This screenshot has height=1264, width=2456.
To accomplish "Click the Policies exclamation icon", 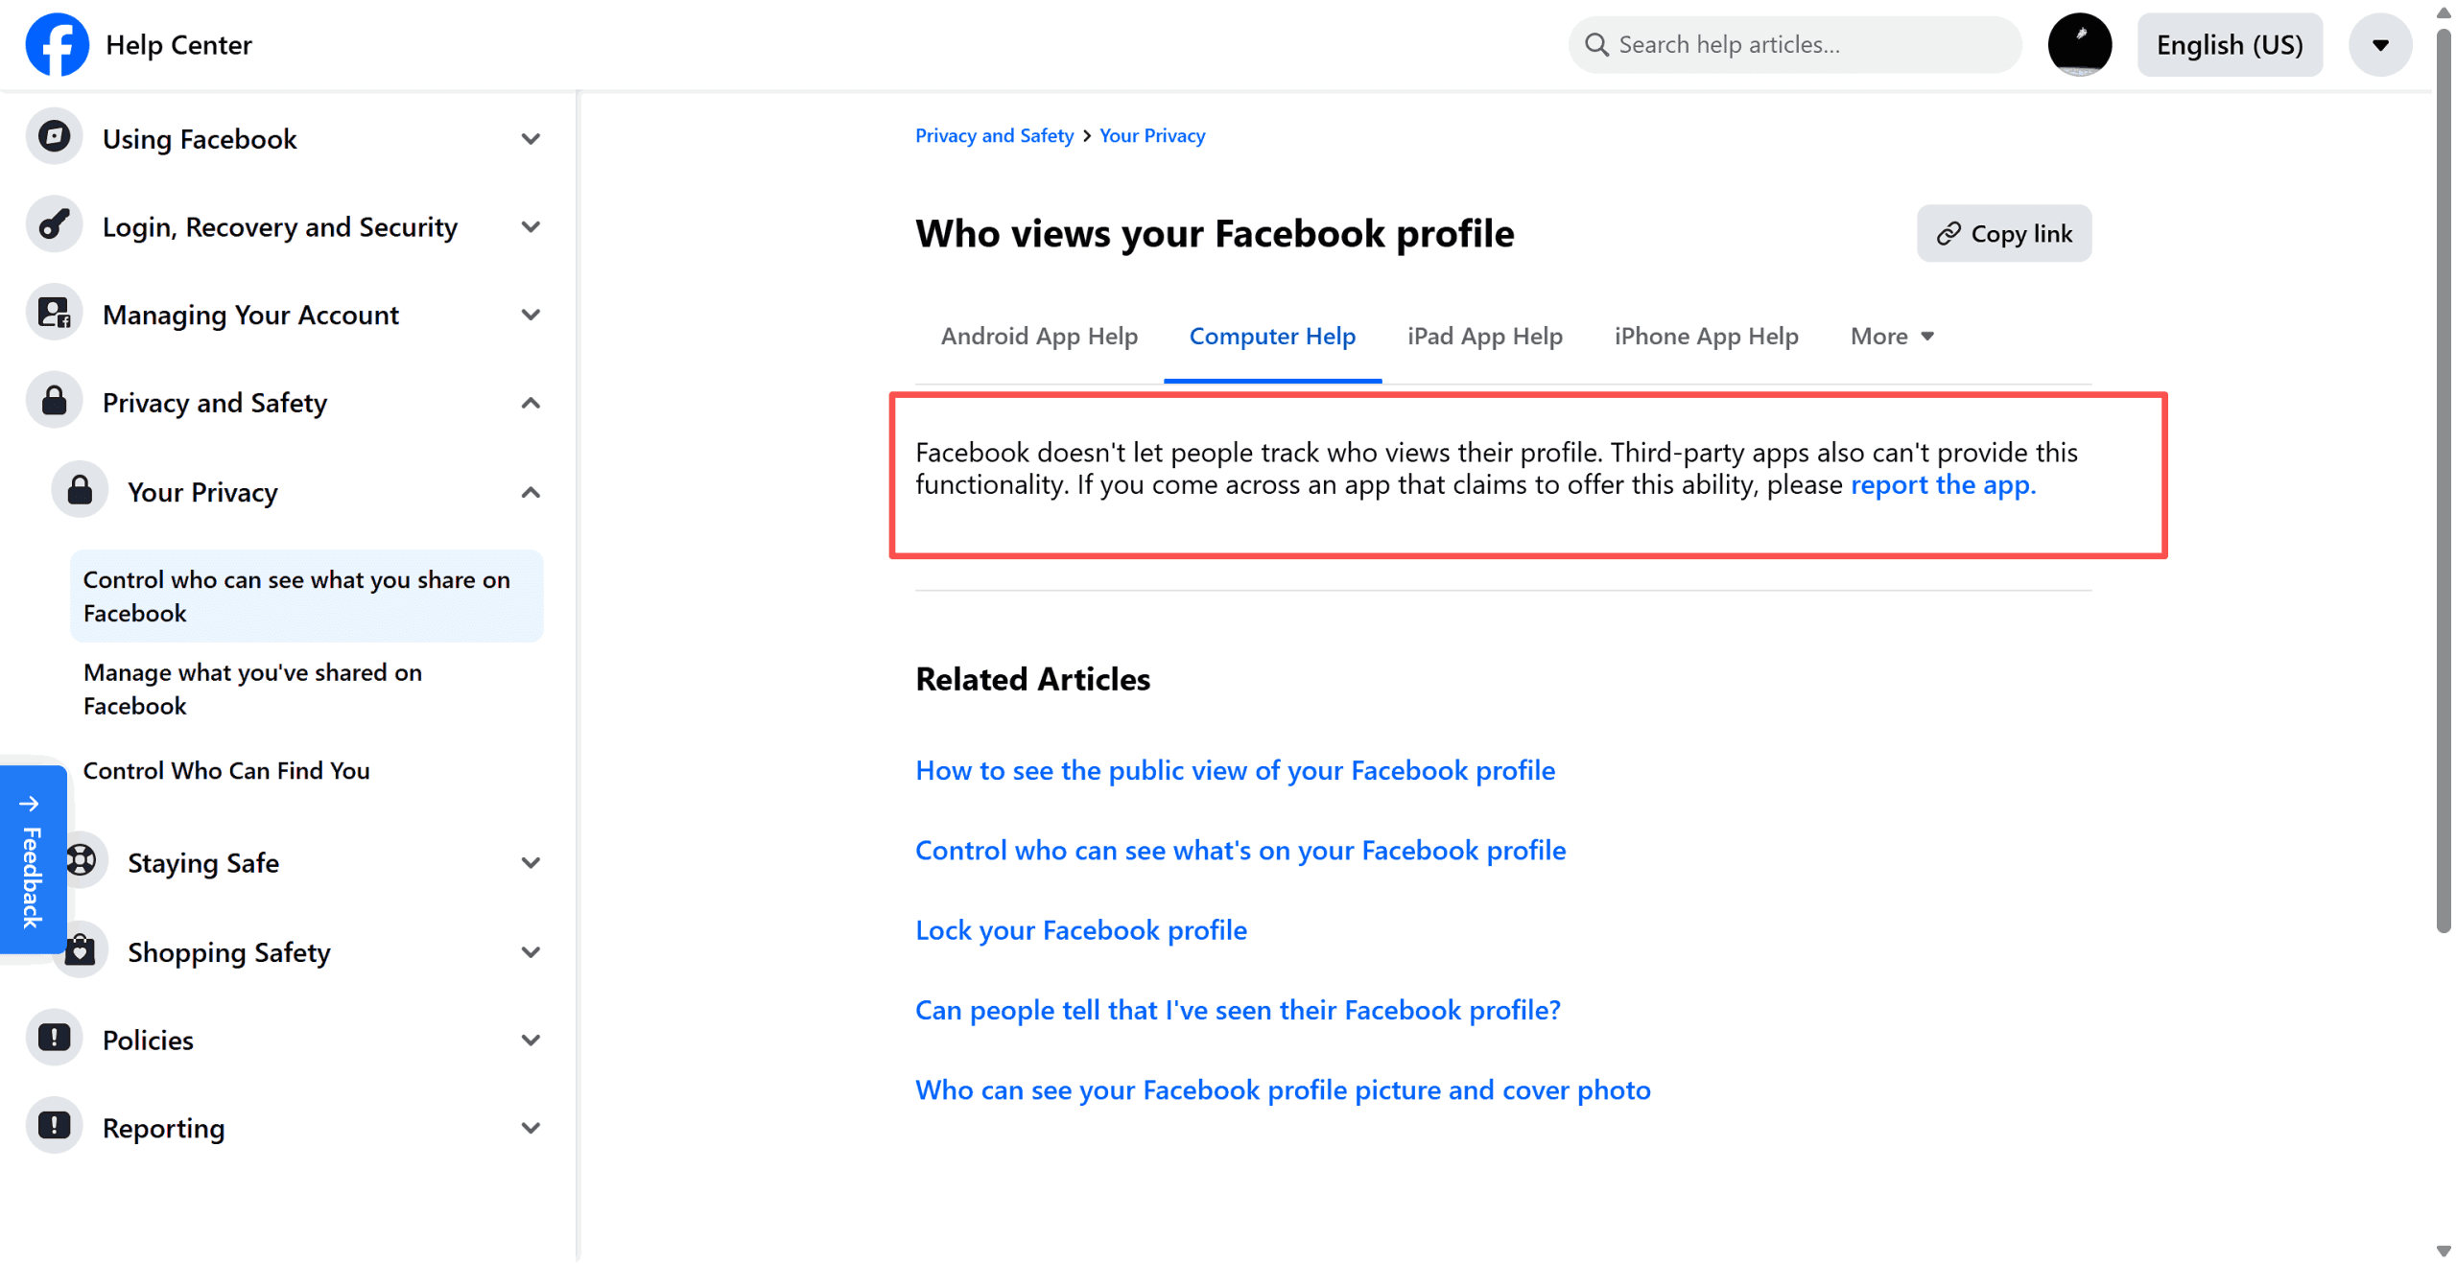I will 54,1039.
